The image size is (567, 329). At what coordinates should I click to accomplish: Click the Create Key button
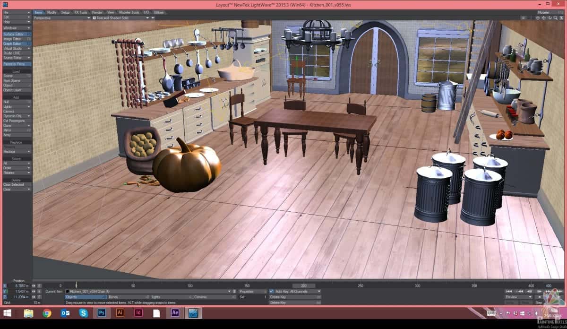pyautogui.click(x=294, y=297)
